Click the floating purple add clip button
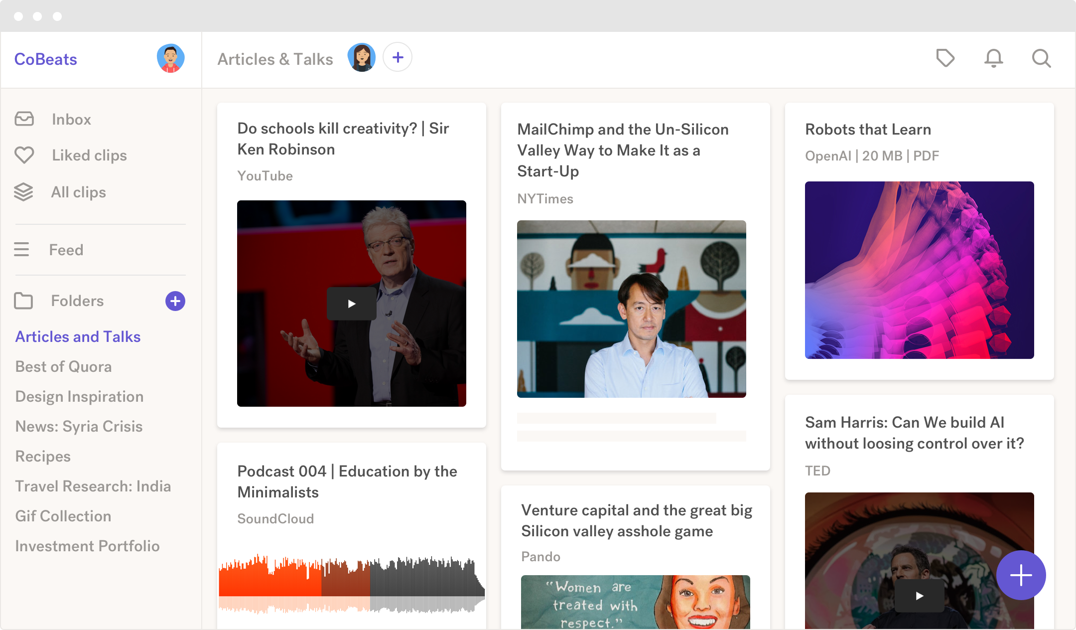Screen dimensions: 1076x630 coord(1021,575)
